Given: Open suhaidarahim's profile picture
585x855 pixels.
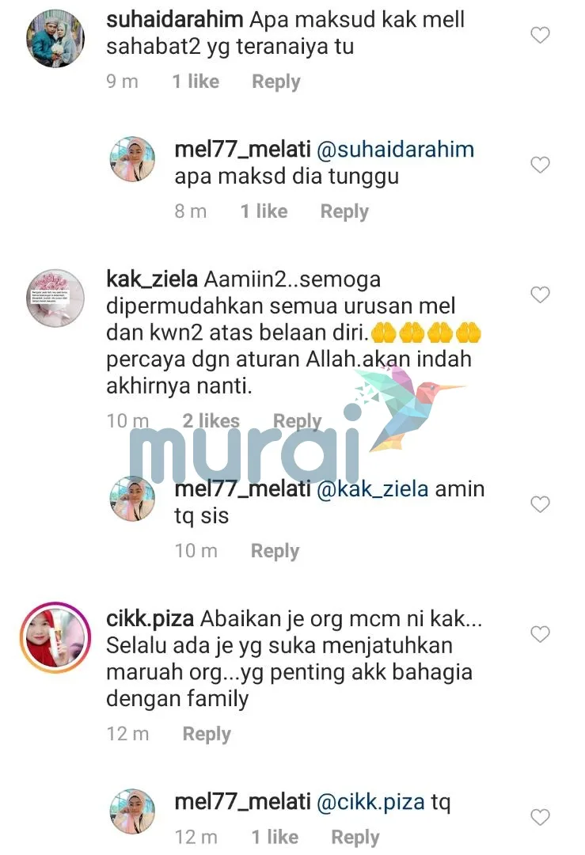Looking at the screenshot, I should coord(55,38).
